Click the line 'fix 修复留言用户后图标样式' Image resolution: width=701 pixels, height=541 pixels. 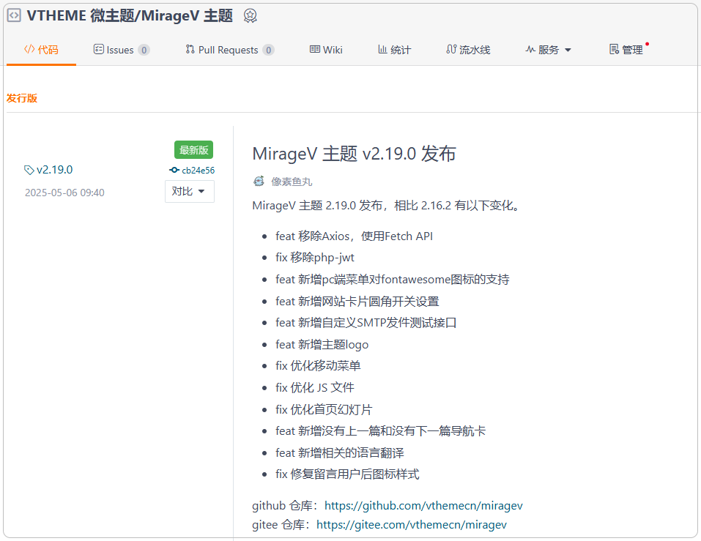pos(347,474)
